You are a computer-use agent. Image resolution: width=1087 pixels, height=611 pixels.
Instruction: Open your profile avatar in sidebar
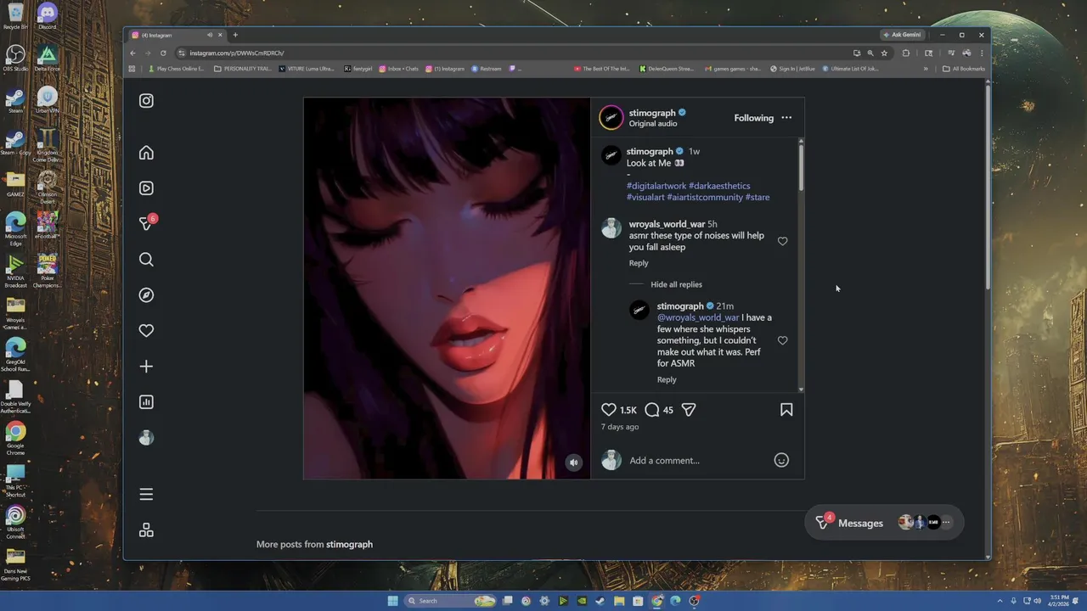[x=146, y=438]
